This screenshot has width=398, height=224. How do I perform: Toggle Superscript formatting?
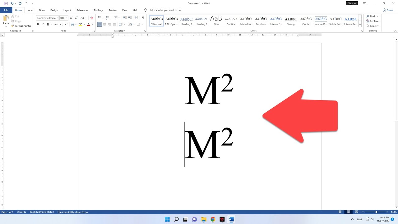pos(66,24)
